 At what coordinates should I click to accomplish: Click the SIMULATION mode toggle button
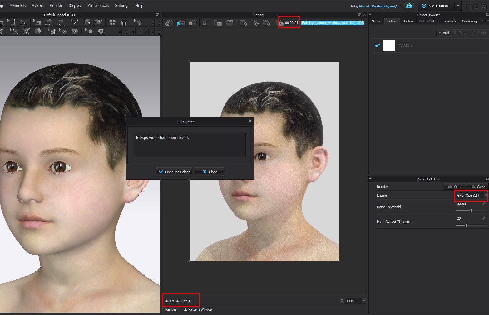[435, 6]
